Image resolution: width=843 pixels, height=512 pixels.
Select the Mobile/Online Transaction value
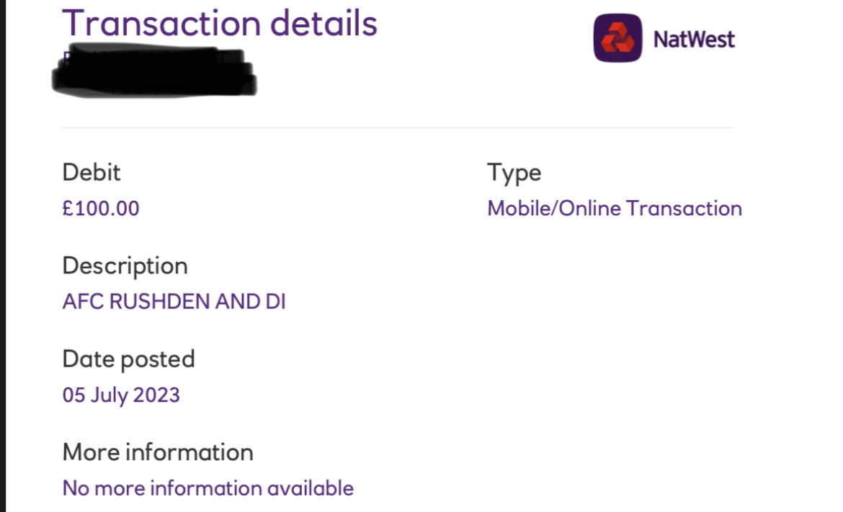[615, 208]
